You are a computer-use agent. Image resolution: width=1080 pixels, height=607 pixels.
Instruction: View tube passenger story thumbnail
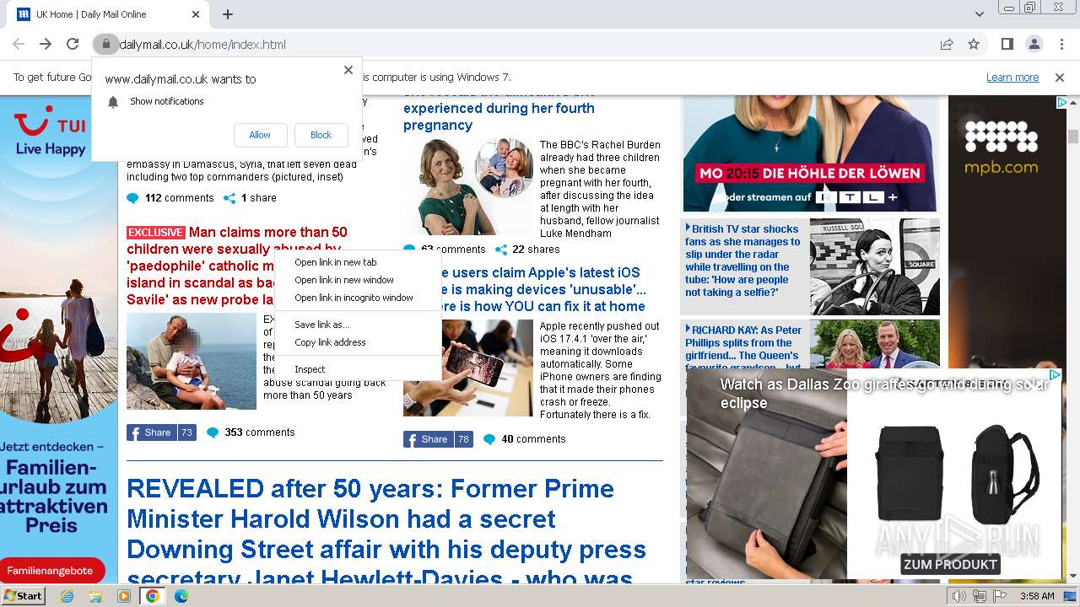pyautogui.click(x=875, y=266)
